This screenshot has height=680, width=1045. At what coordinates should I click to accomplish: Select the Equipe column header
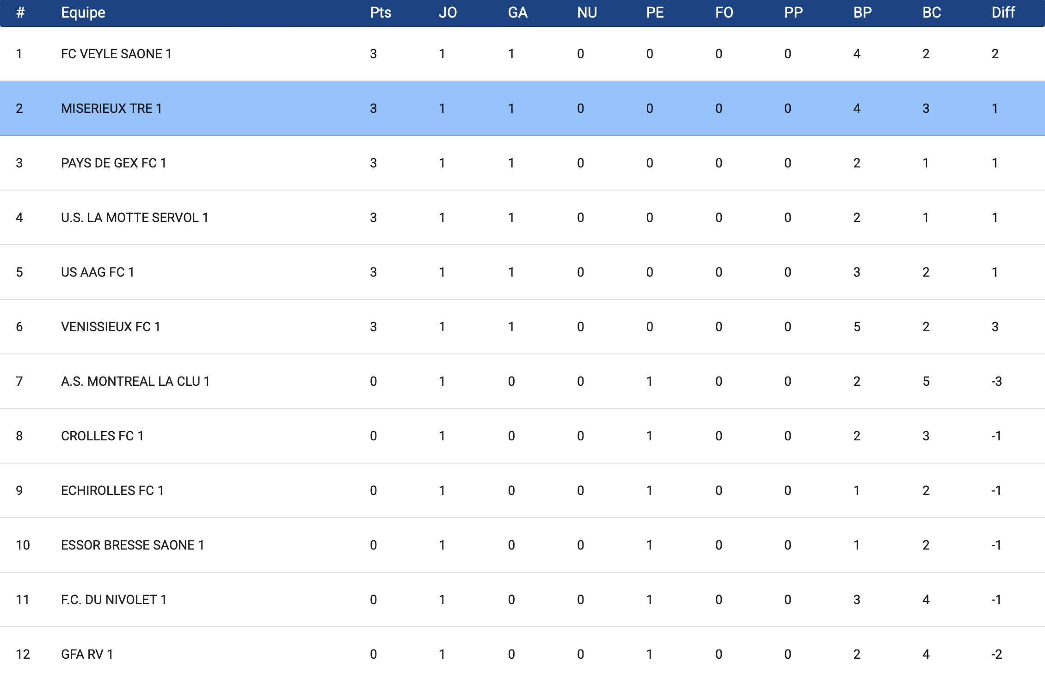pyautogui.click(x=83, y=12)
